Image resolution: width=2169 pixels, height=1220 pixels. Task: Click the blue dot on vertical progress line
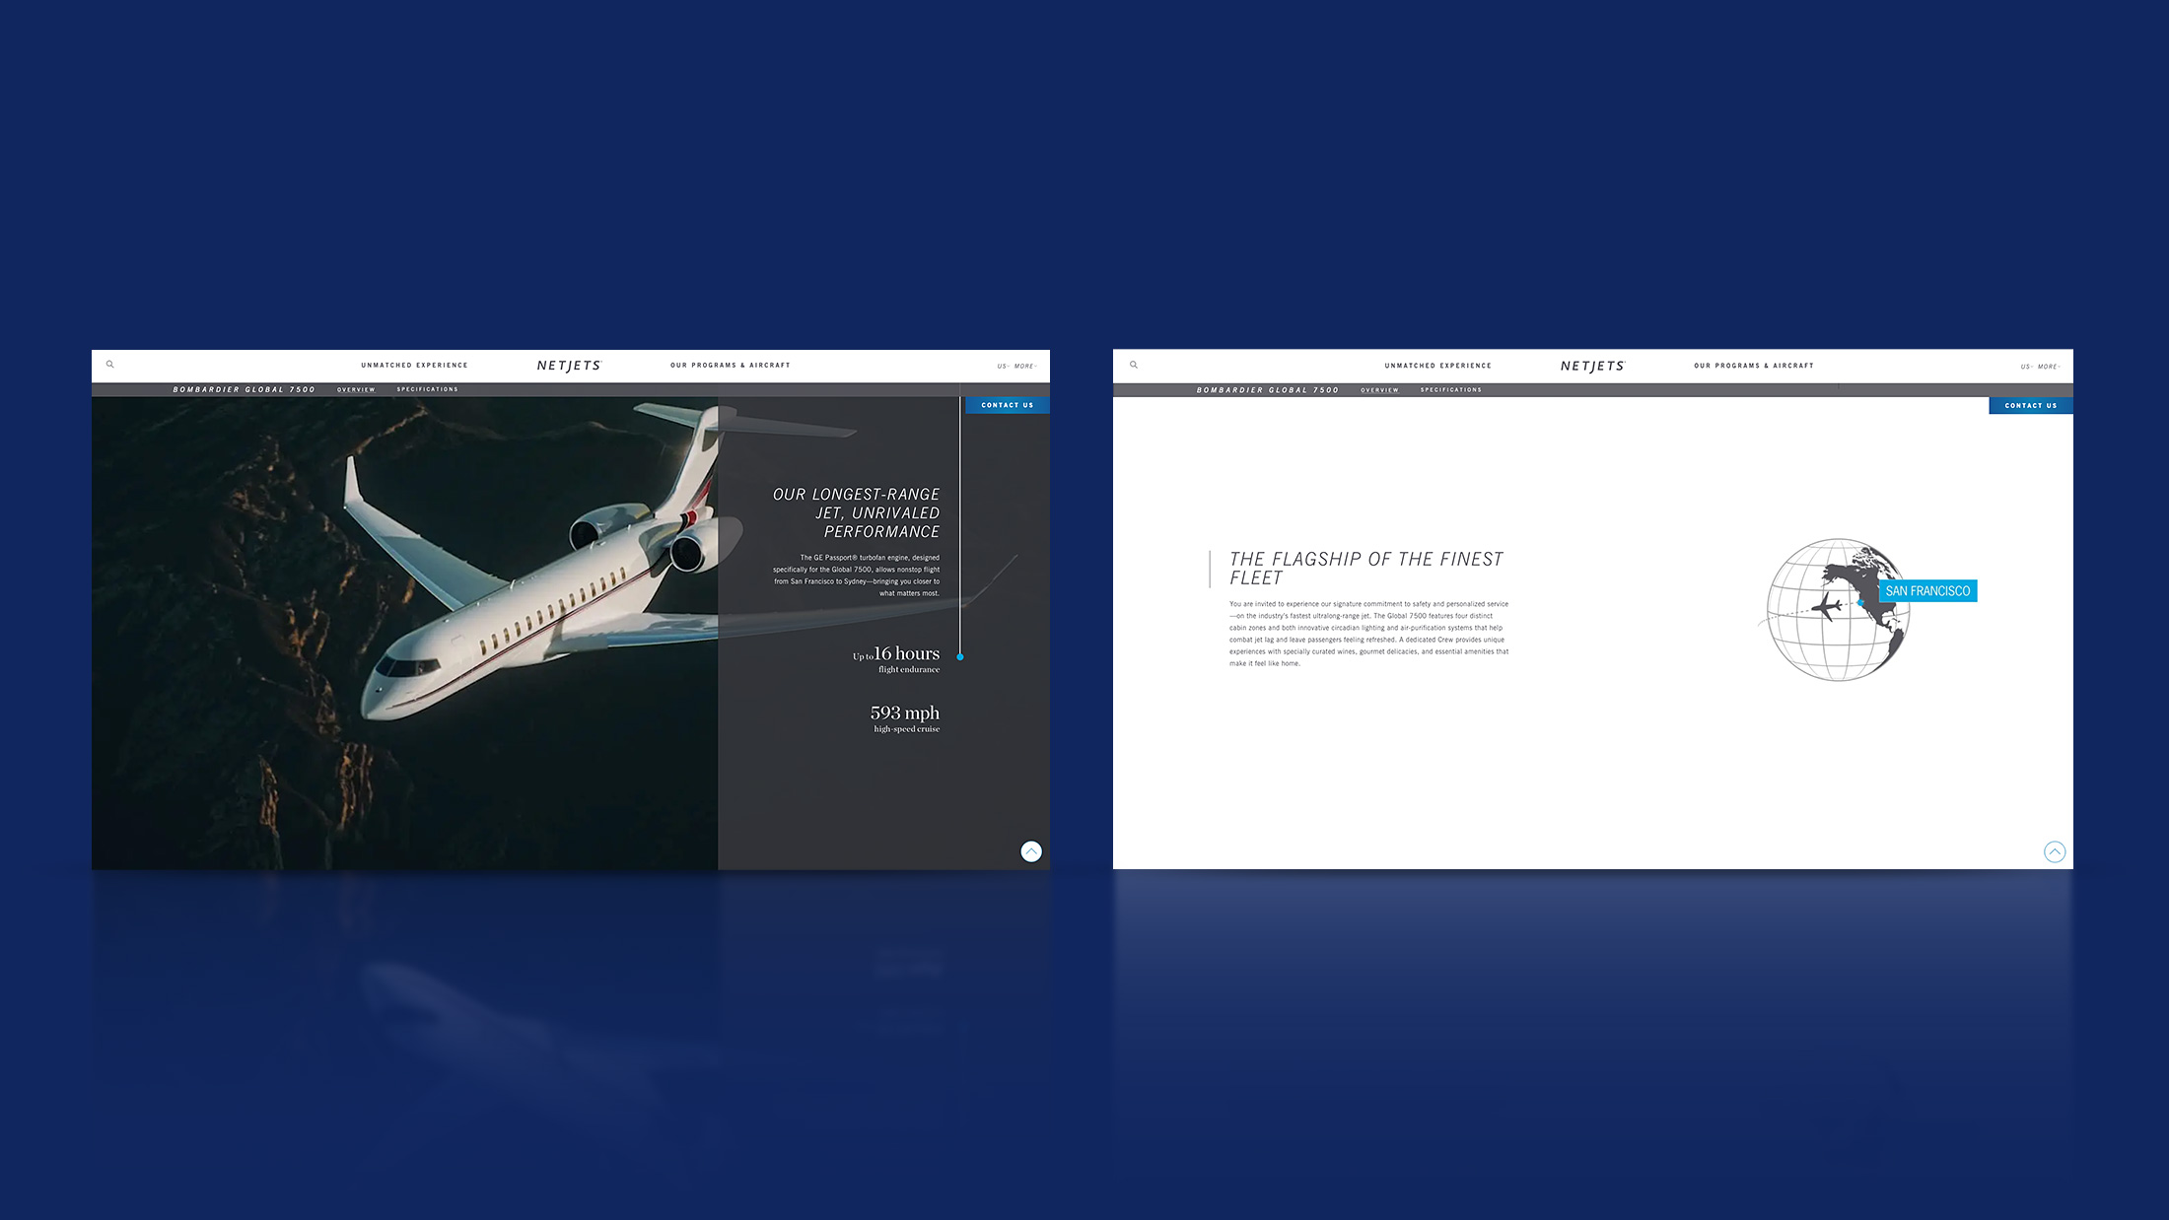[x=960, y=656]
